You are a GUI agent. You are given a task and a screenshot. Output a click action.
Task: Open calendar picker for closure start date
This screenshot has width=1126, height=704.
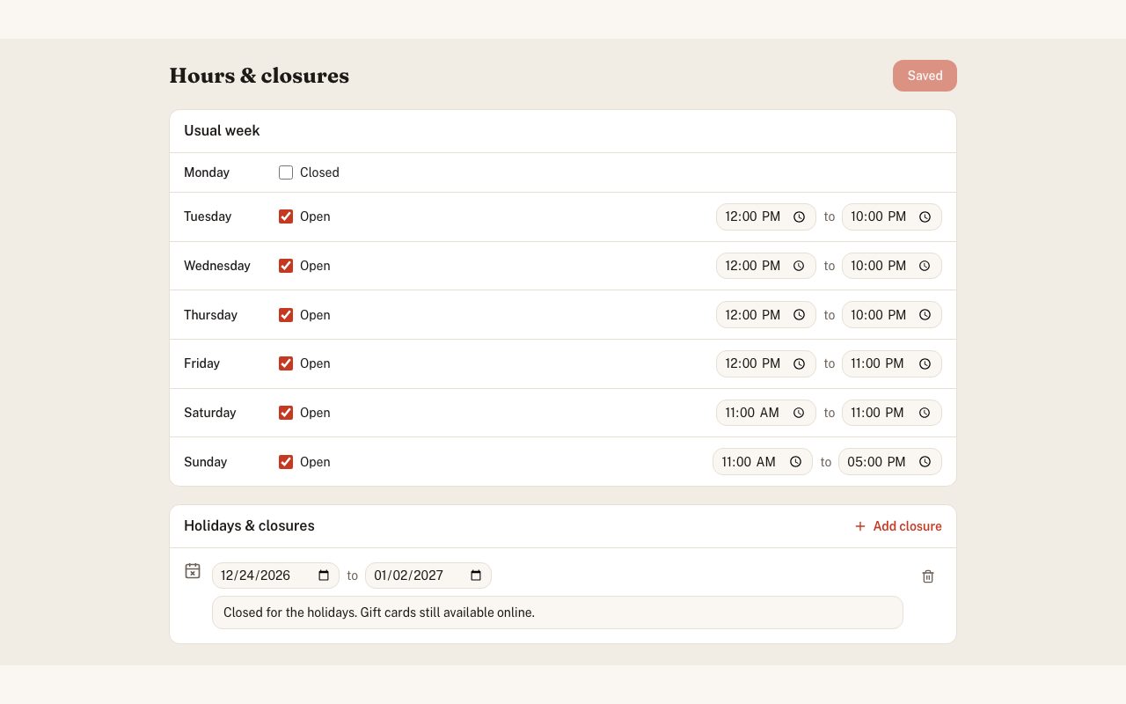point(324,576)
